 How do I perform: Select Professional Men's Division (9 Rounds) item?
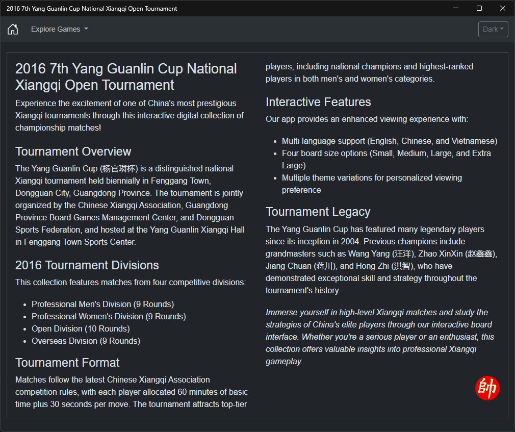(x=103, y=304)
